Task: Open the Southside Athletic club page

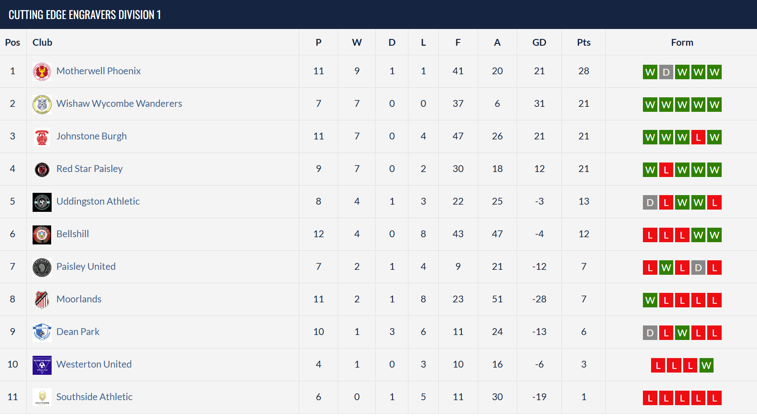Action: click(94, 397)
